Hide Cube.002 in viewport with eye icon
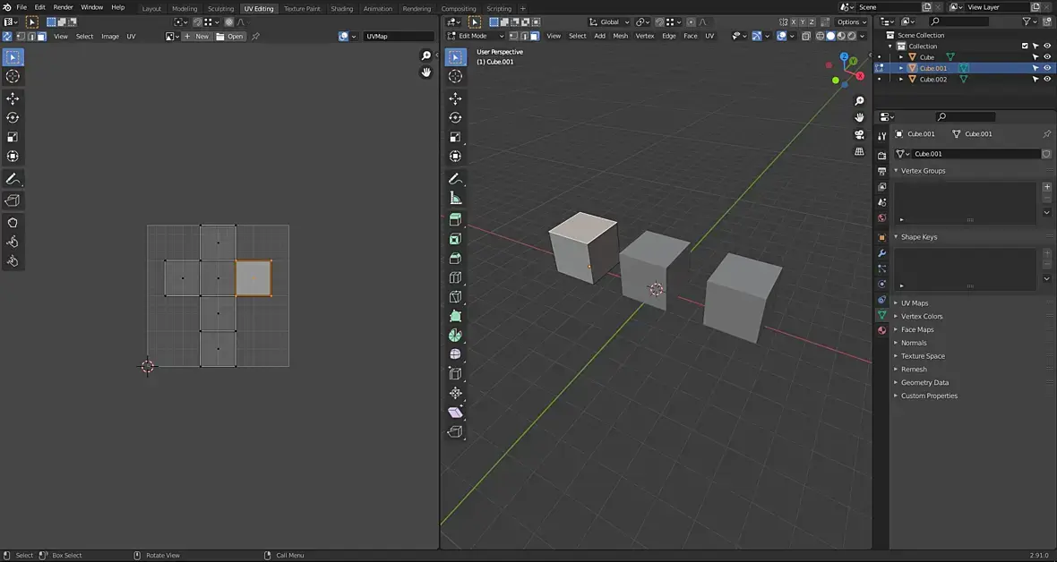This screenshot has height=562, width=1057. tap(1047, 79)
